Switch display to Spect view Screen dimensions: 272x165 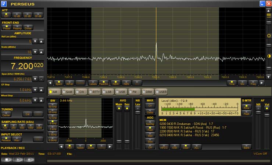coord(59,83)
